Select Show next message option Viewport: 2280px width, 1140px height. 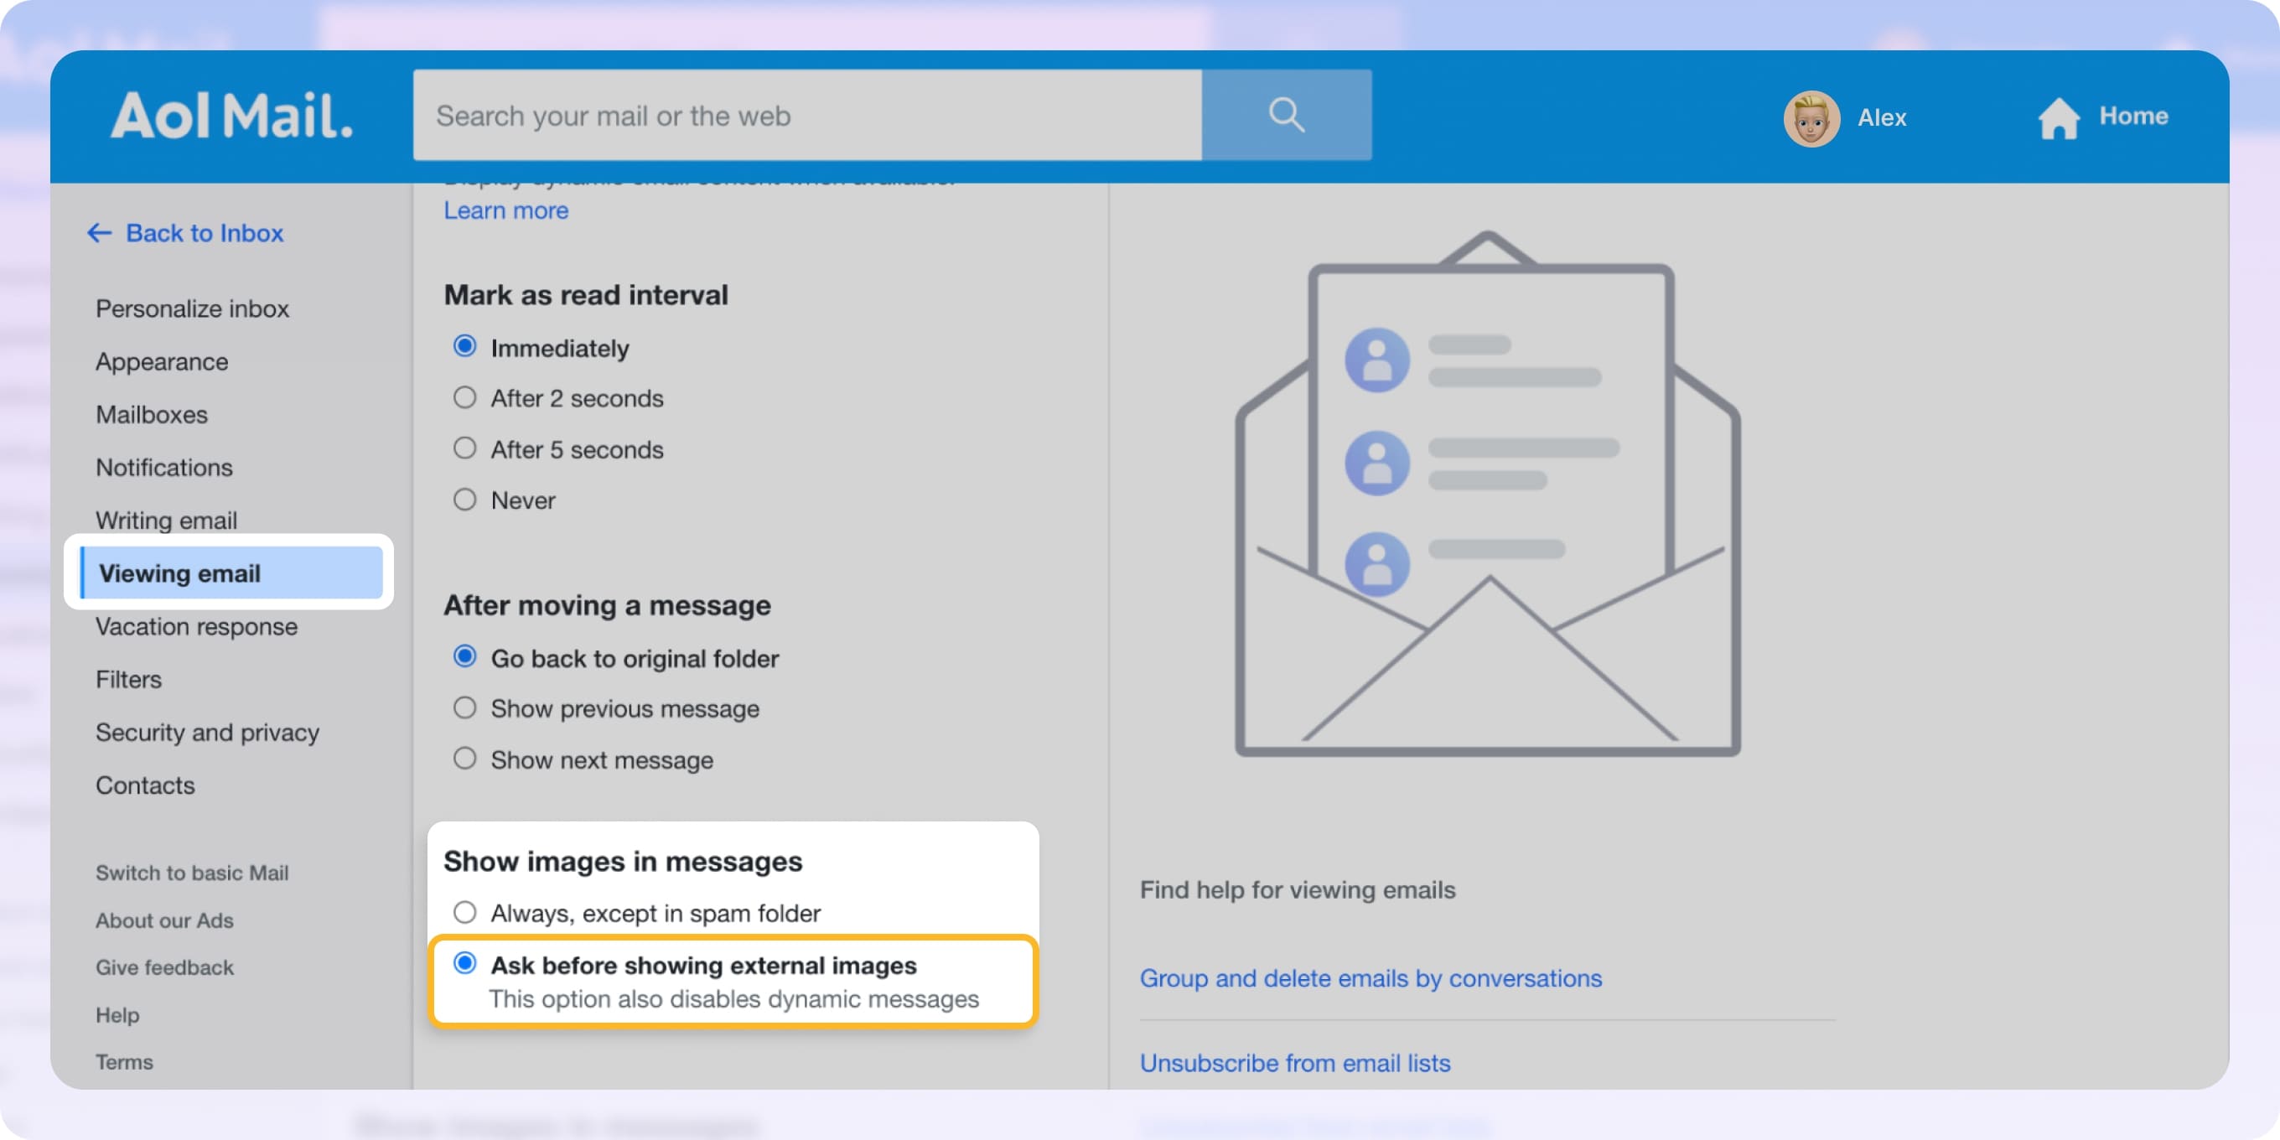coord(464,759)
